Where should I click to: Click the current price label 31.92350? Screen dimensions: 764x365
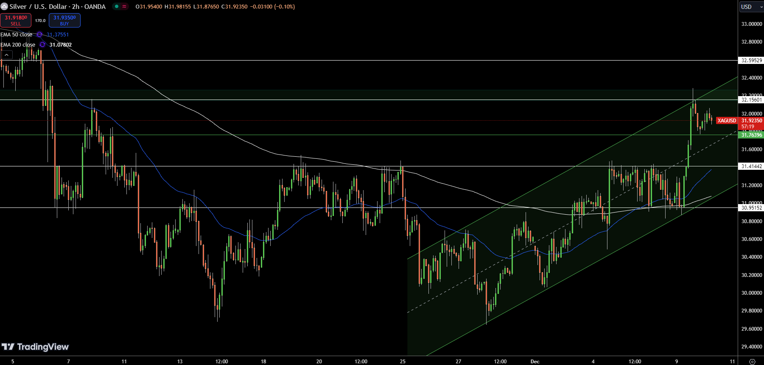coord(751,121)
